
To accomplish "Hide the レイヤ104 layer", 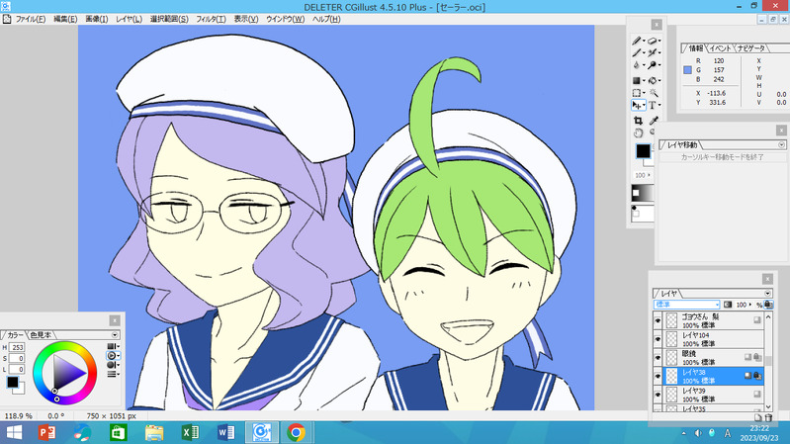I will click(x=658, y=339).
